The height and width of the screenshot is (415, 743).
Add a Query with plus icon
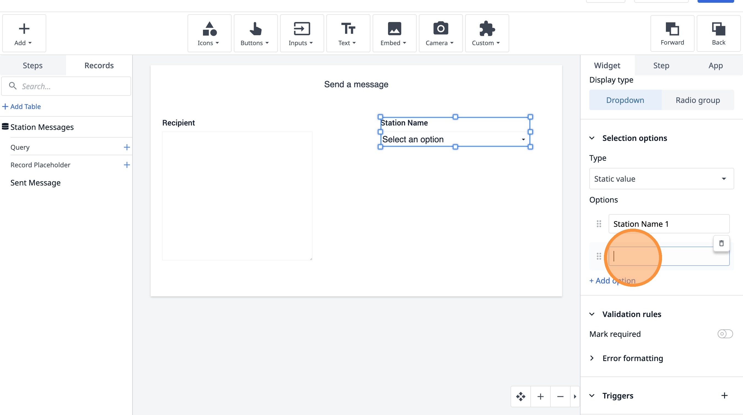[127, 147]
